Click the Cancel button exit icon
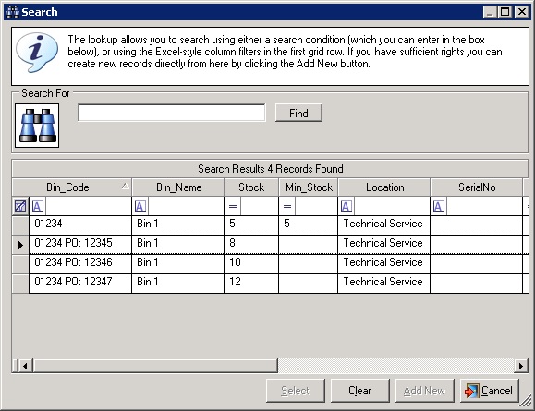 [471, 391]
